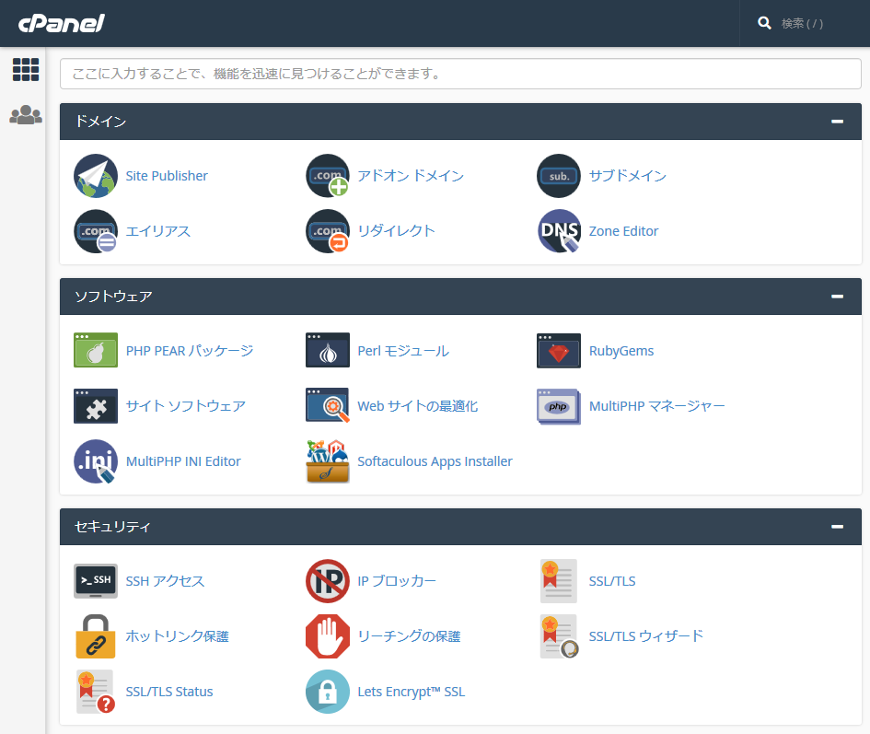Screen dimensions: 870x734
Task: Open the サブドメイン link
Action: [x=627, y=176]
